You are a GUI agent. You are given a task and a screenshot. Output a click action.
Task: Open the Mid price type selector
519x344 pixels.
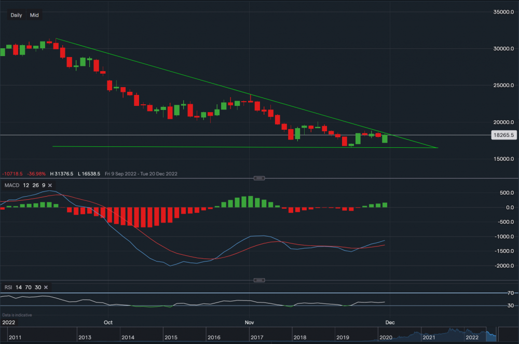34,15
